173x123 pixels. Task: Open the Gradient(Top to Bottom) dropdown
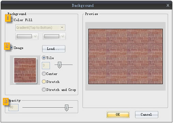click(40, 28)
